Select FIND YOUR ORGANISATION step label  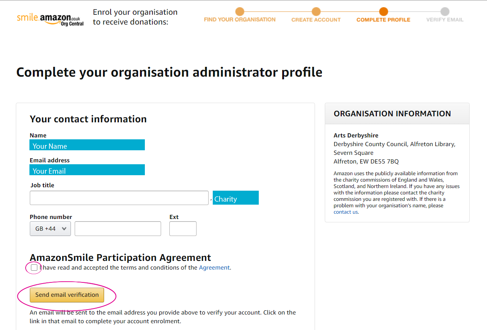(240, 20)
